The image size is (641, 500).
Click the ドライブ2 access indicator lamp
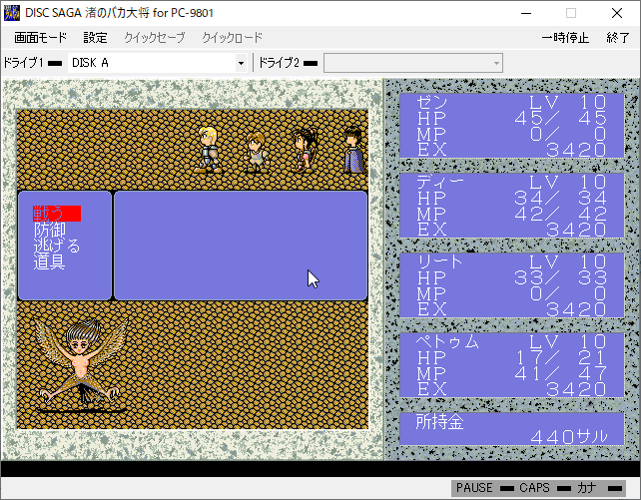(x=311, y=63)
